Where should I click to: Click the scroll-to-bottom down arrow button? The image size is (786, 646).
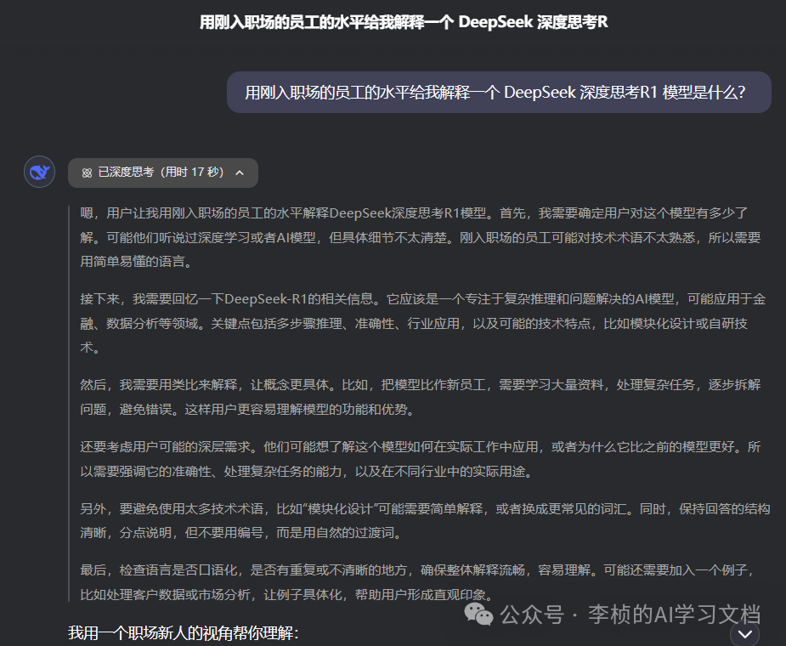tap(744, 633)
